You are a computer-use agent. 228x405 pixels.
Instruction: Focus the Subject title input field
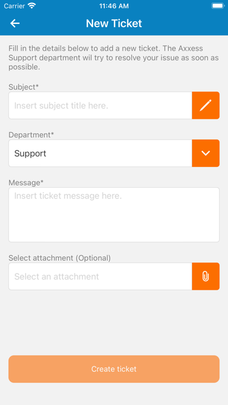point(100,105)
